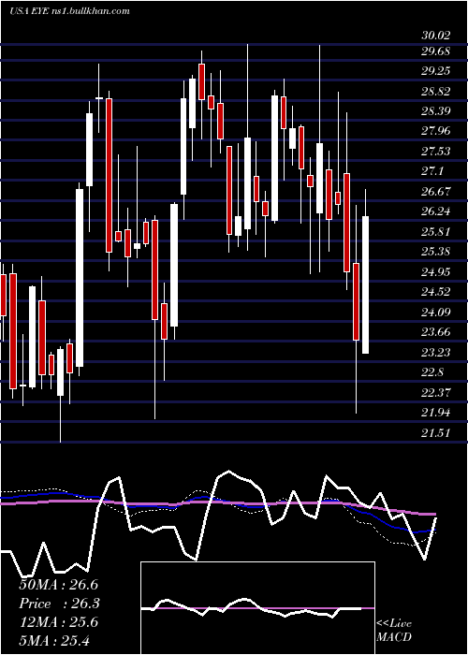Screen dimensions: 468x655
Task: Click the 27.1 price axis label
Action: tap(432, 171)
